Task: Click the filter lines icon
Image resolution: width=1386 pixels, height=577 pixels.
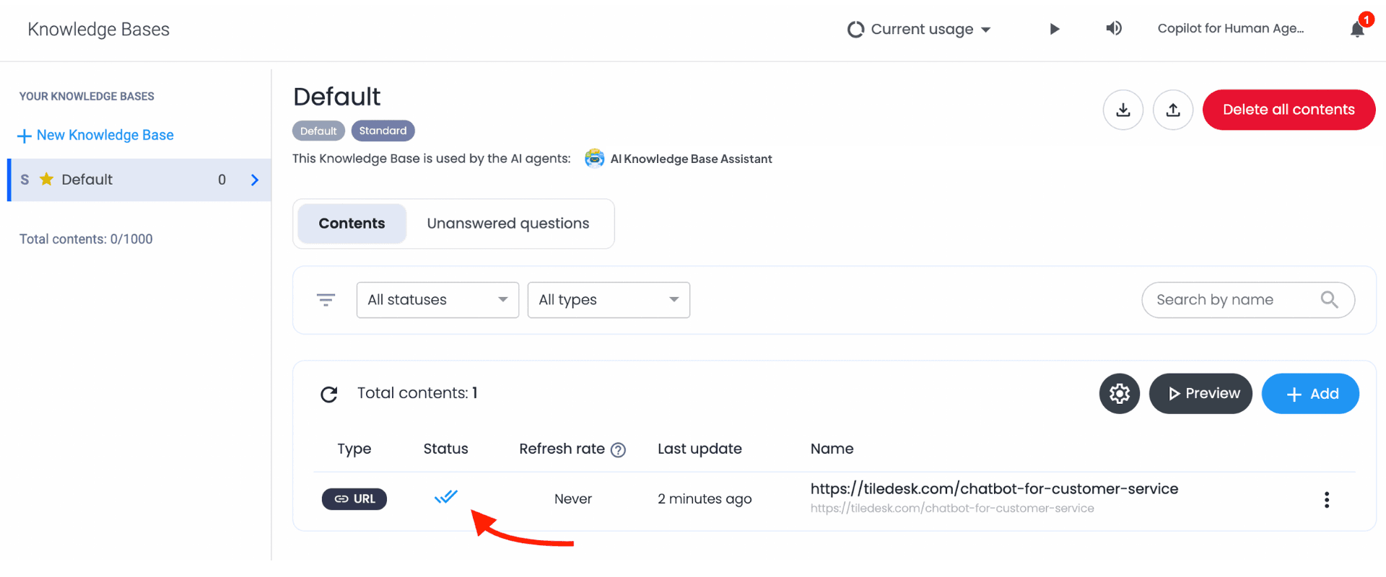Action: [326, 299]
